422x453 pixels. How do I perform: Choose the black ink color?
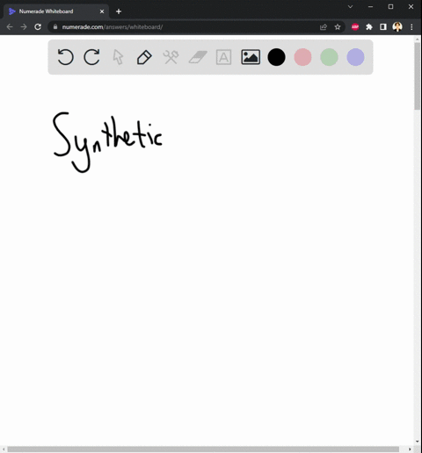pyautogui.click(x=276, y=57)
